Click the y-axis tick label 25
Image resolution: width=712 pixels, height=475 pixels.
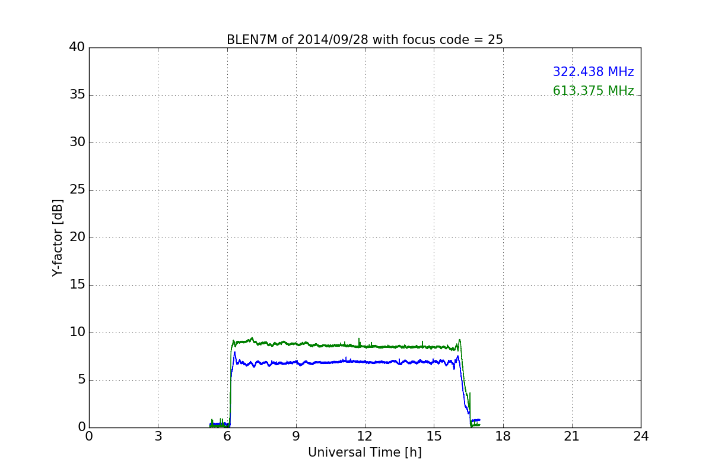[x=77, y=190]
